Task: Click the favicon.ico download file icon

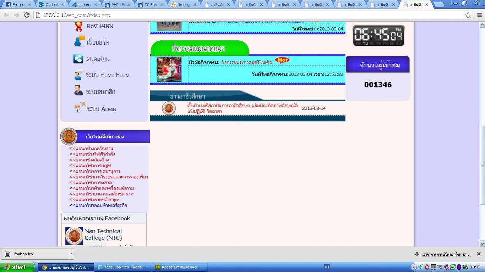Action: tap(7, 254)
